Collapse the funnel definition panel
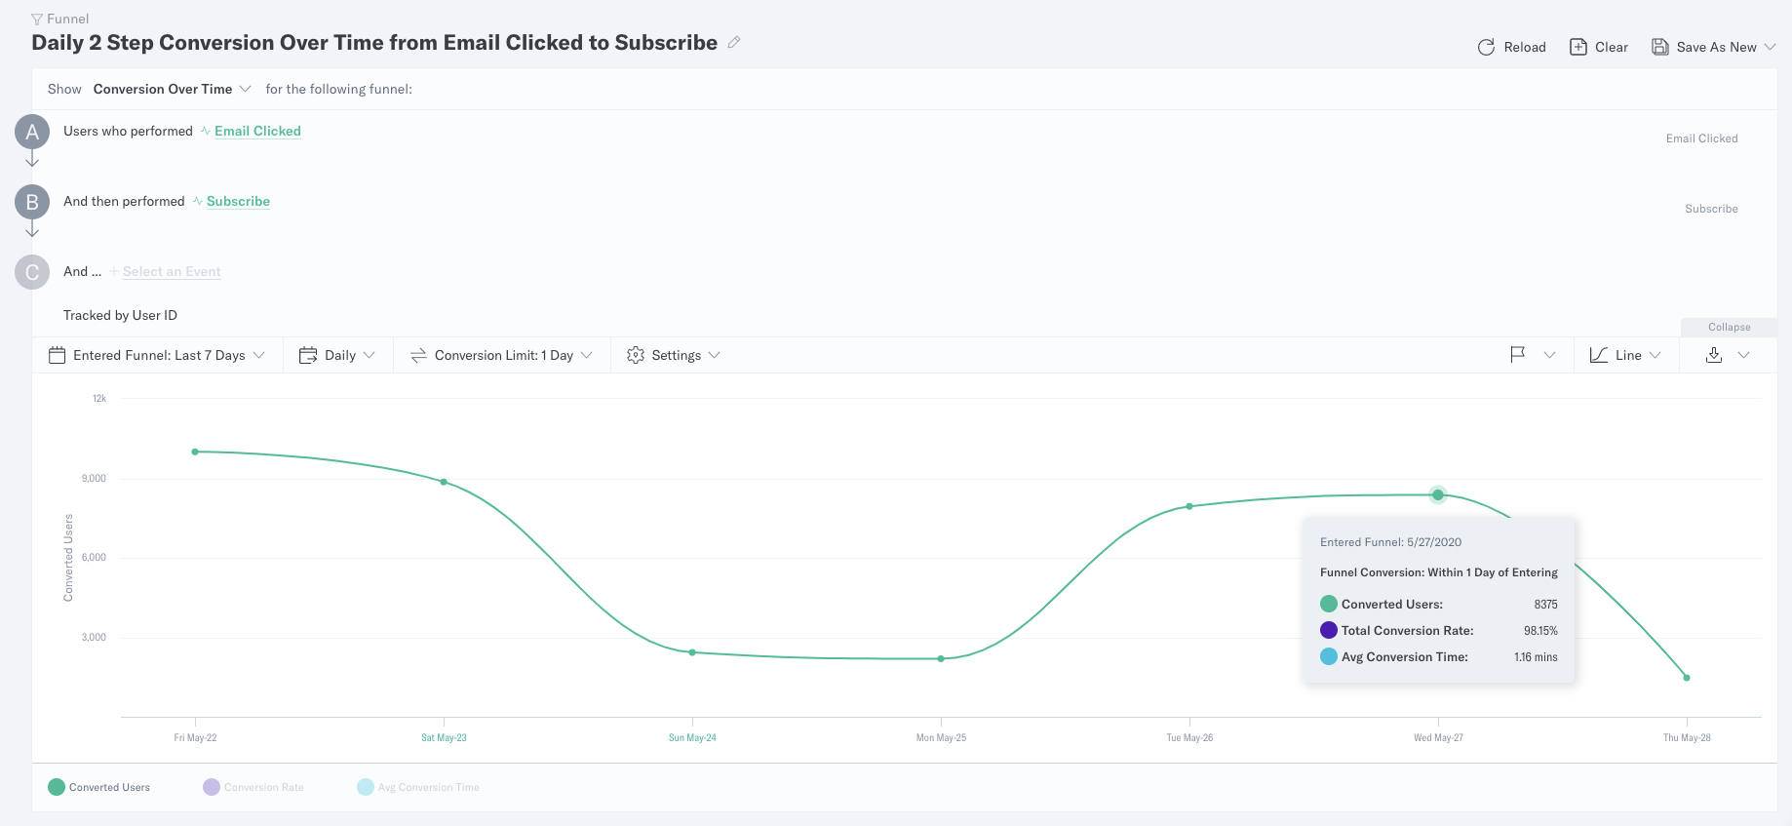 pos(1729,327)
